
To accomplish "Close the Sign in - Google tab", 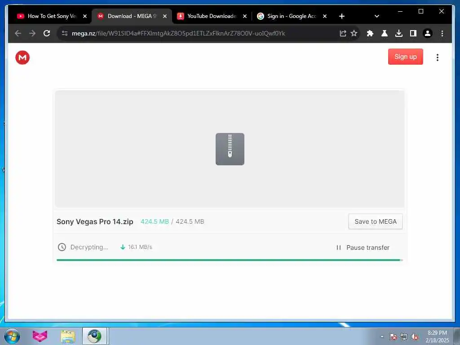I will pos(325,16).
